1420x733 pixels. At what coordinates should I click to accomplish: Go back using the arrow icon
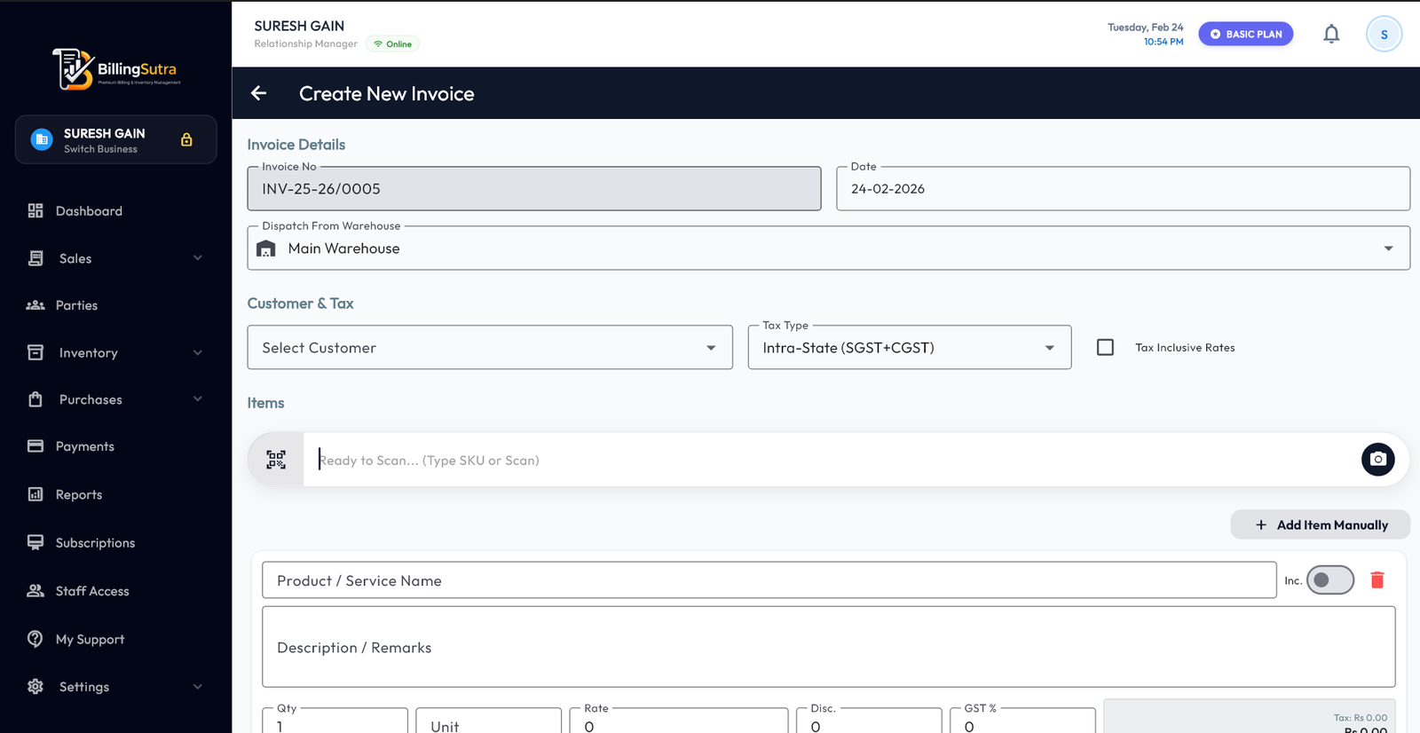click(x=259, y=93)
